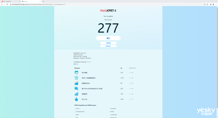The image size is (218, 118).
Task: Click the photo enhancement workload icon
Action: click(76, 73)
